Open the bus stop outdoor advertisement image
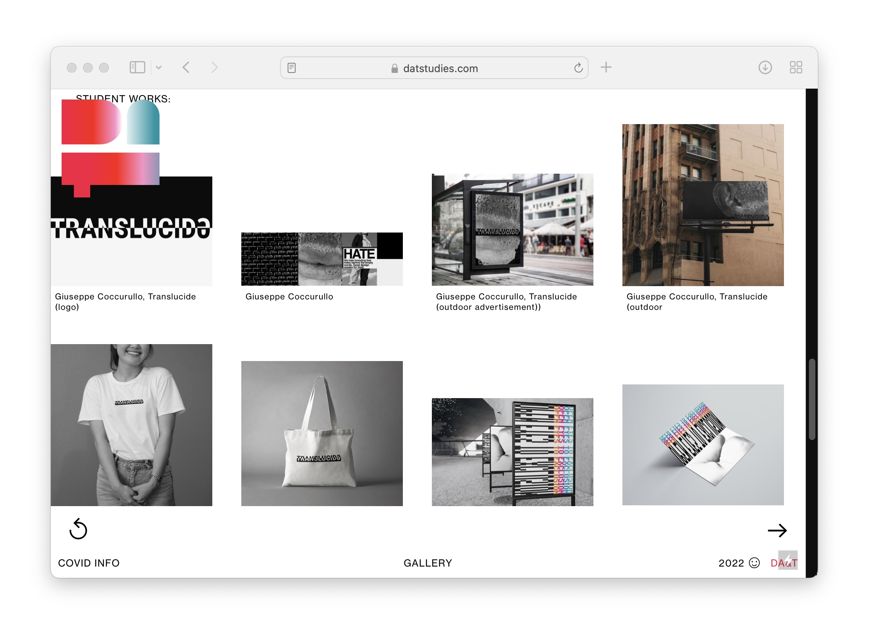The width and height of the screenshot is (875, 627). point(512,230)
